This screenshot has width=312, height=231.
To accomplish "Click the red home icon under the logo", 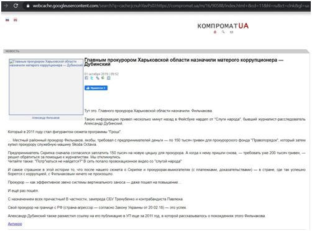I will (215, 32).
